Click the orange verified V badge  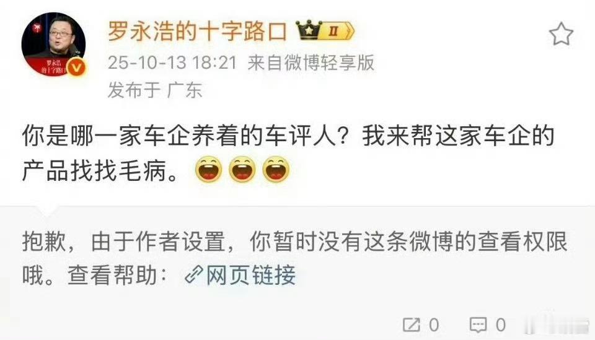pyautogui.click(x=76, y=68)
